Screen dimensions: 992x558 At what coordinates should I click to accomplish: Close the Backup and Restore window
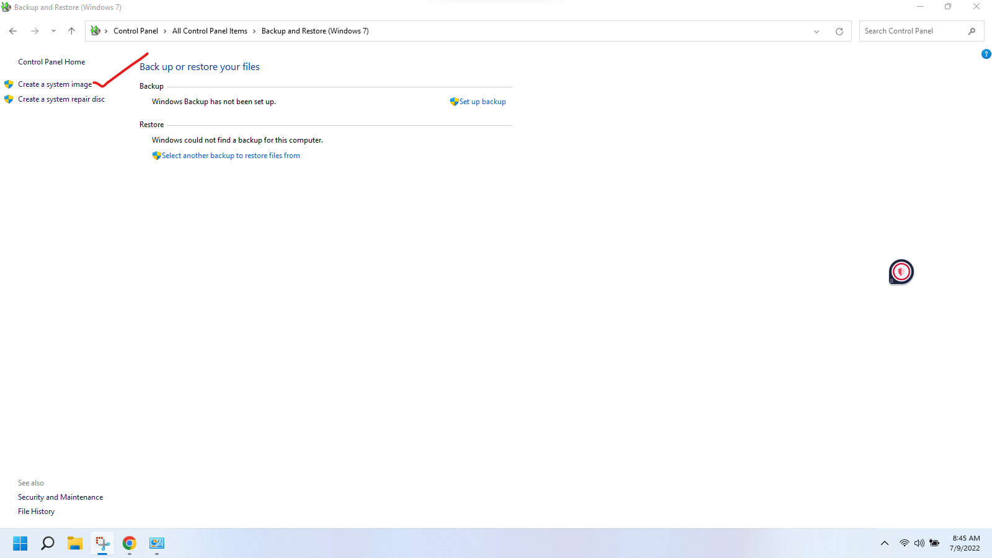point(976,7)
